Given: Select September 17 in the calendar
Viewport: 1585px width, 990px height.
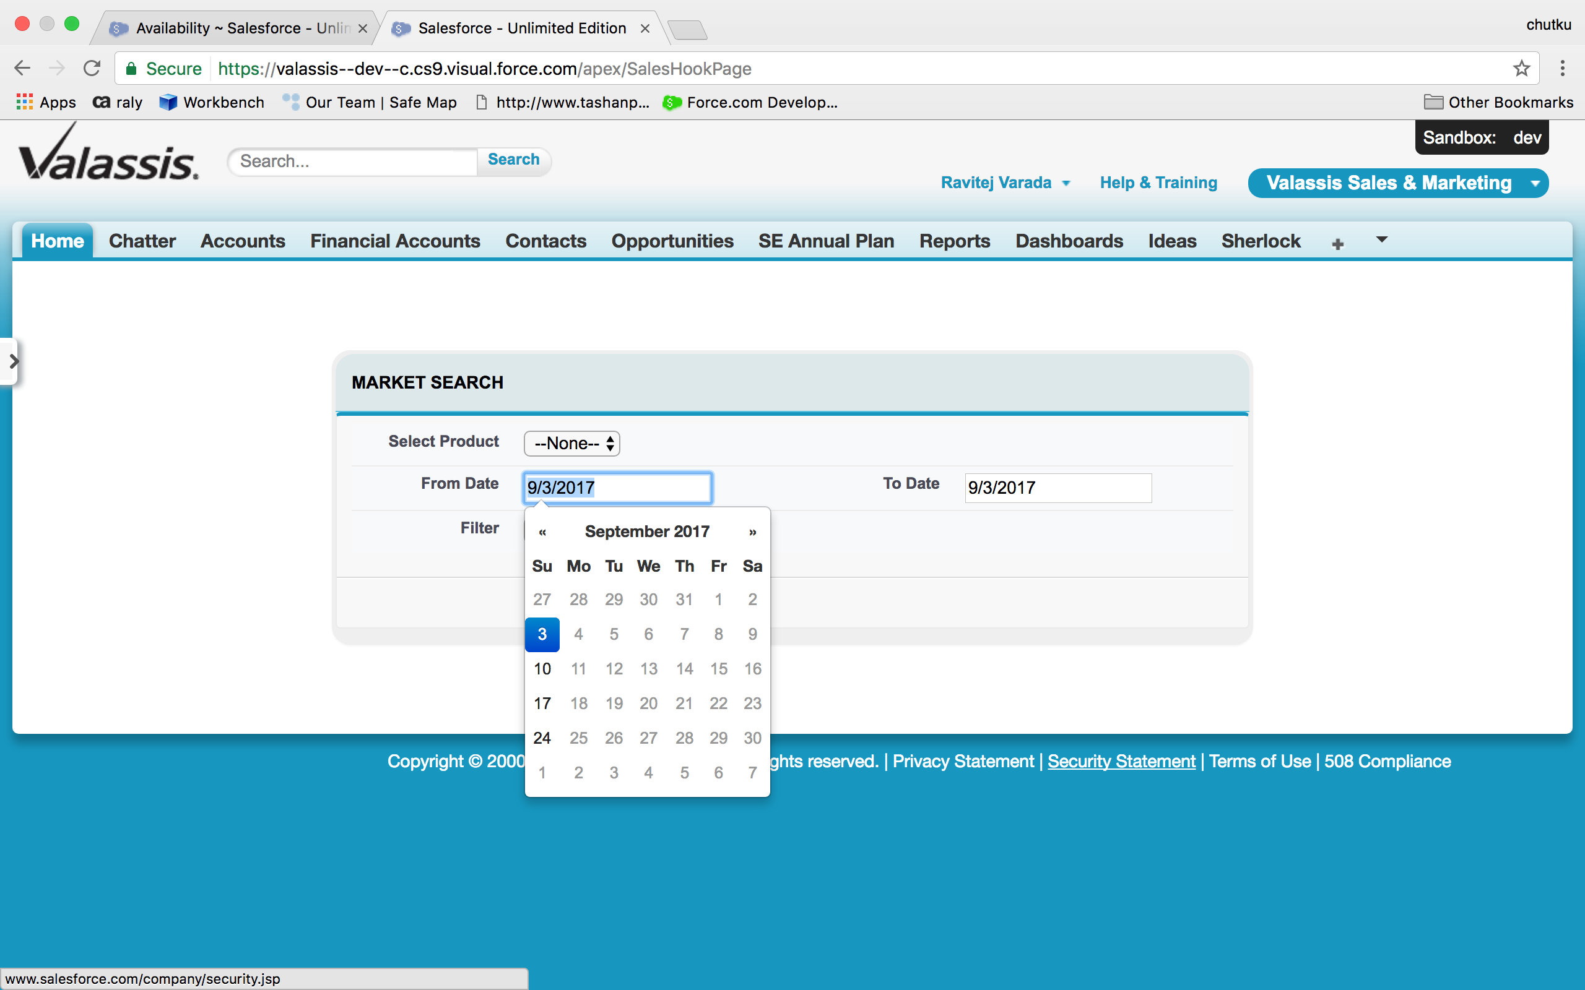Looking at the screenshot, I should click(x=542, y=704).
